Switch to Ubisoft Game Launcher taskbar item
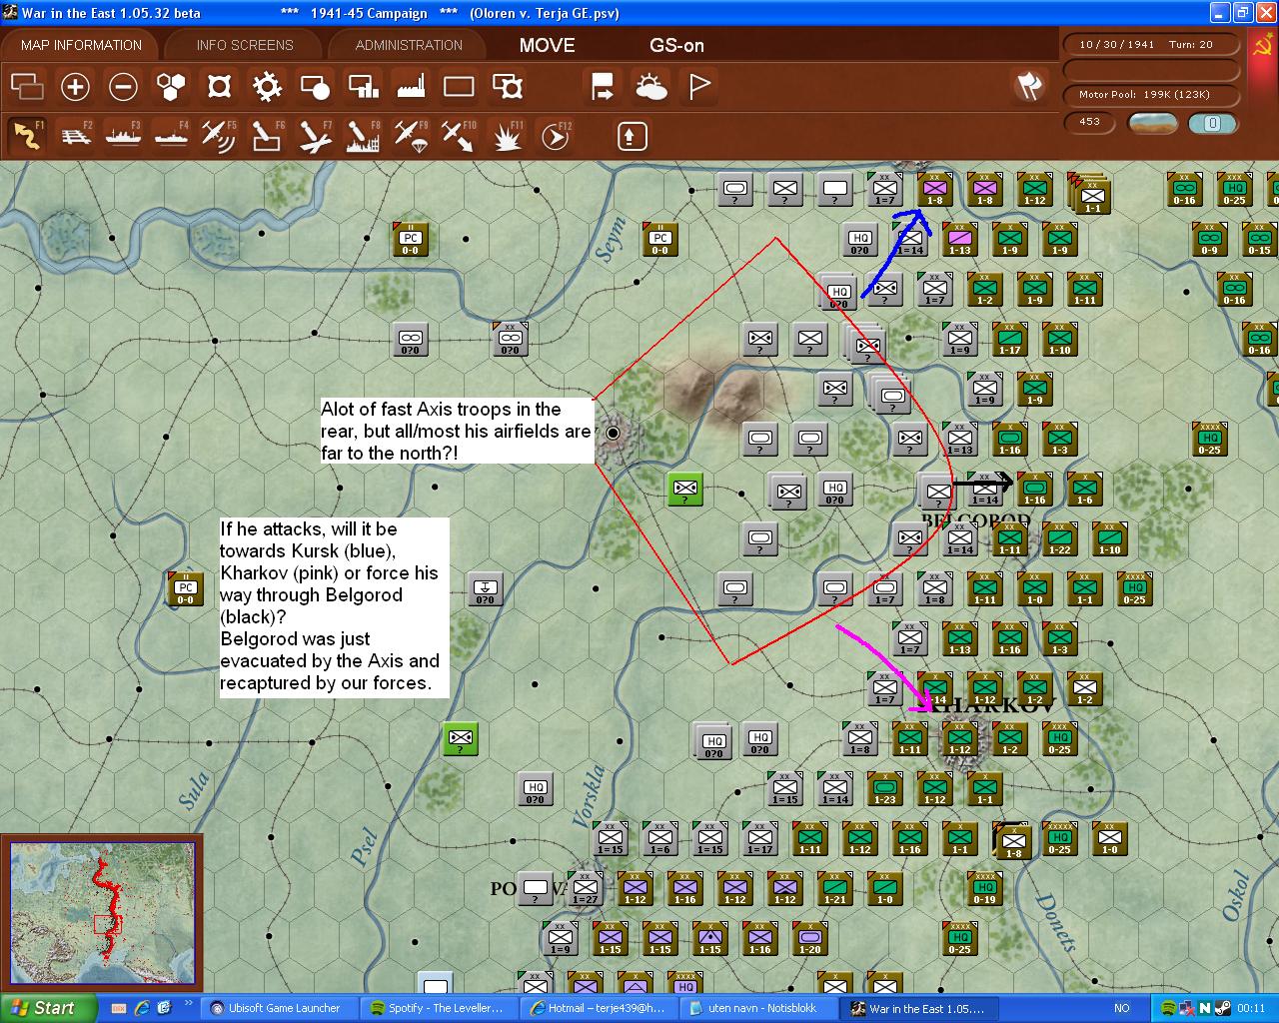The height and width of the screenshot is (1023, 1279). [x=278, y=1008]
